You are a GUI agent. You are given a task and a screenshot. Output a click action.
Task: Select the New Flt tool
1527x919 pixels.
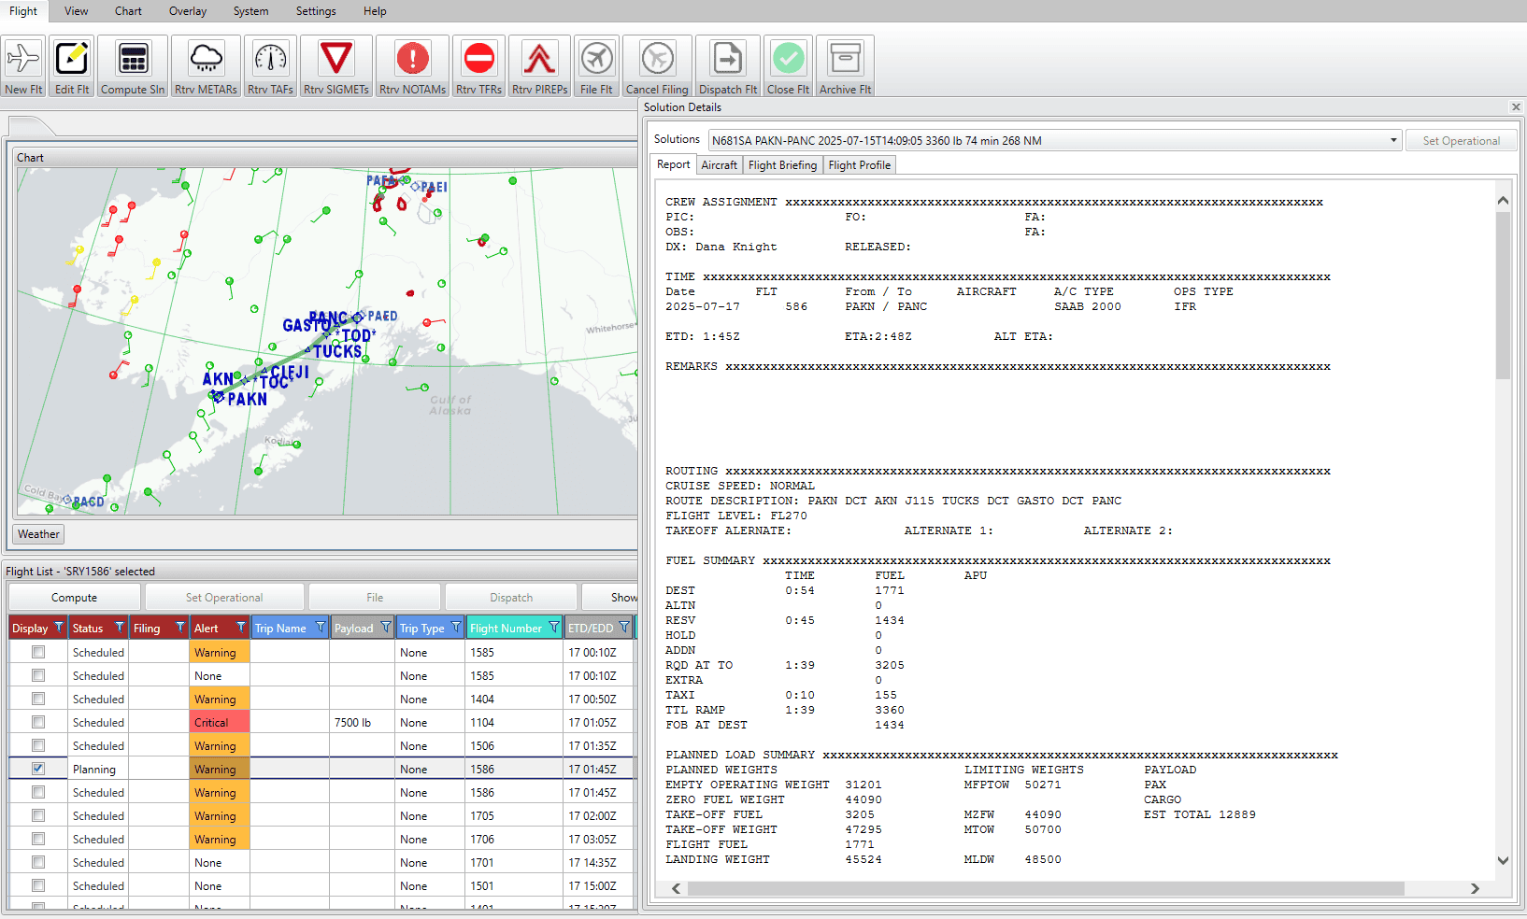(22, 64)
